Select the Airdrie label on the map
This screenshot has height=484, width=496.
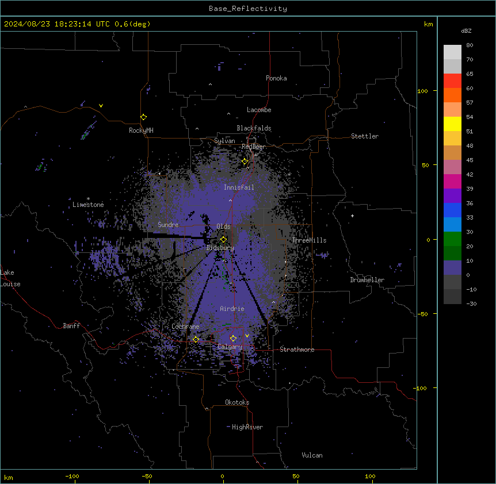pos(232,309)
